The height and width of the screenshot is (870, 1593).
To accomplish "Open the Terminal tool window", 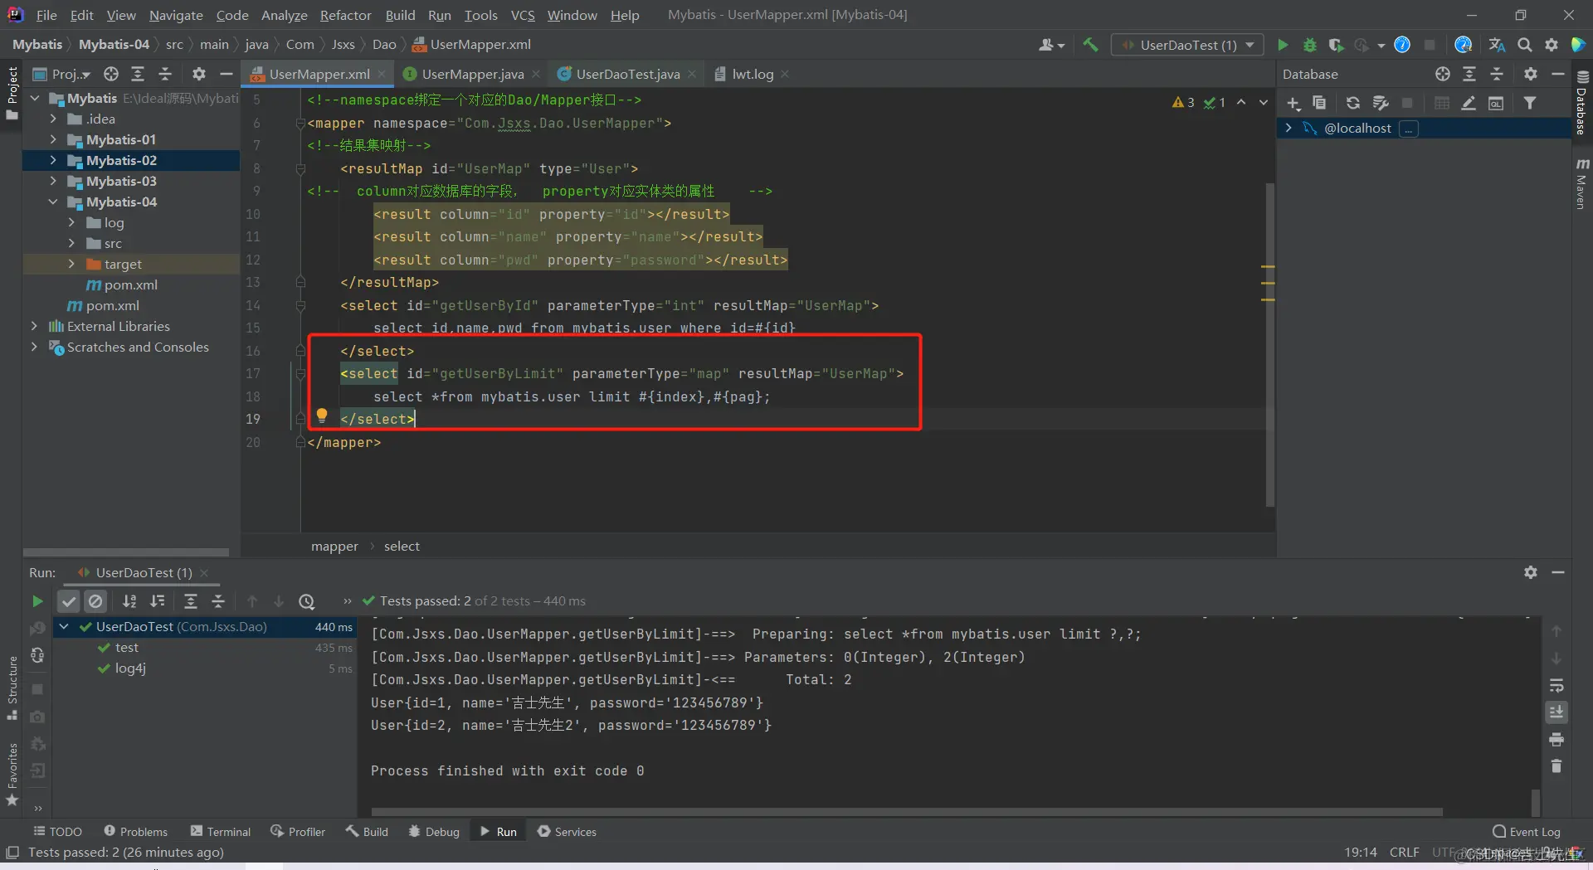I will coord(221,832).
